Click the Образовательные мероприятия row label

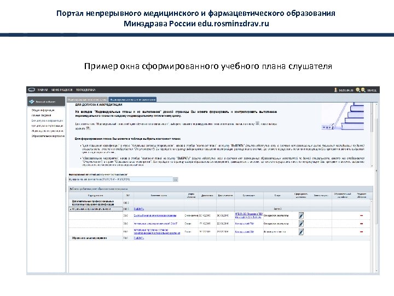click(x=89, y=238)
